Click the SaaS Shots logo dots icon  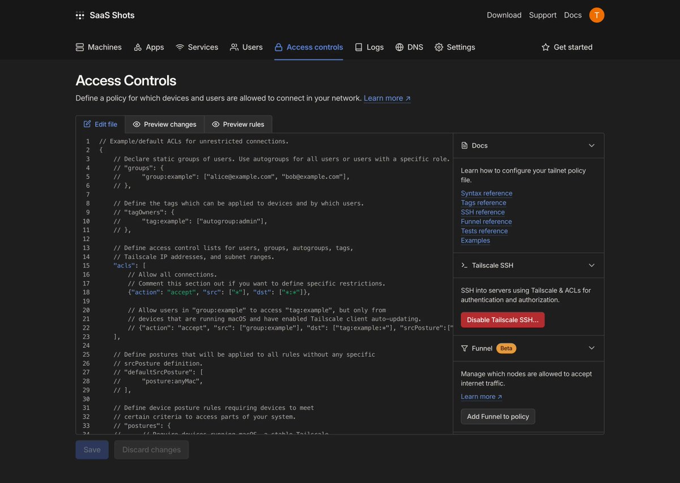(80, 15)
